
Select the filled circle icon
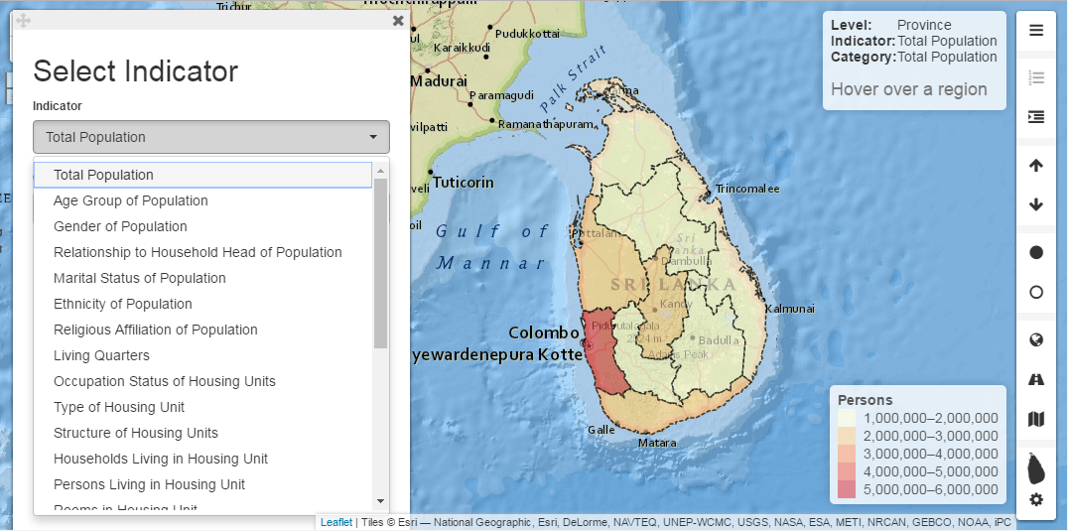[1036, 252]
